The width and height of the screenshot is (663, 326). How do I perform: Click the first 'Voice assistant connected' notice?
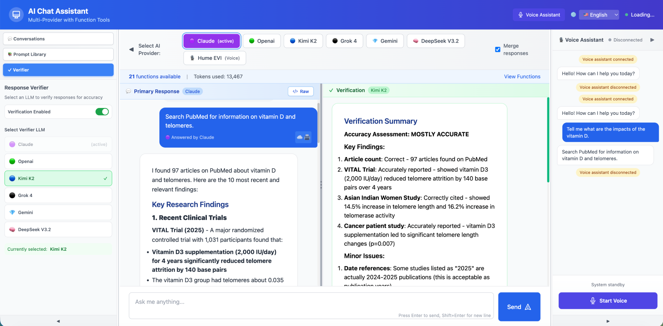(x=608, y=59)
